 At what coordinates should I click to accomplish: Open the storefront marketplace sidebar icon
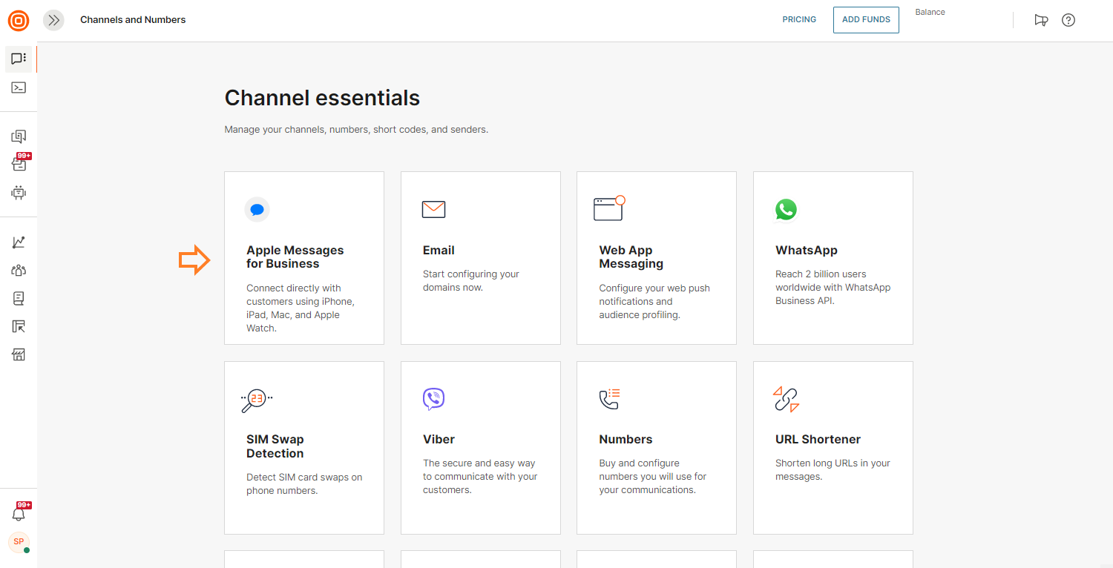pos(19,354)
